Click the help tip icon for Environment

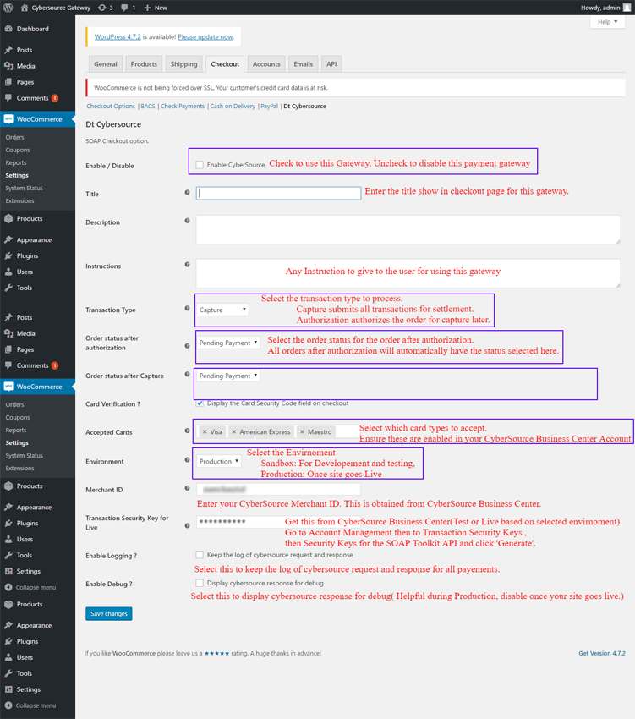pyautogui.click(x=187, y=460)
